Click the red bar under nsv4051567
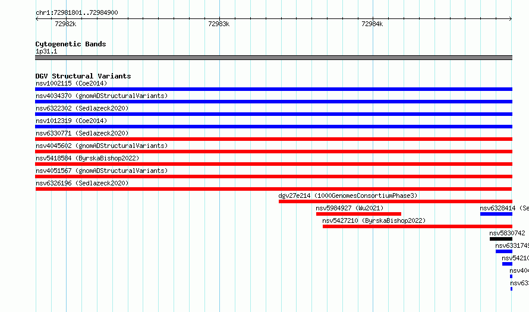The height and width of the screenshot is (312, 529). pos(273,177)
